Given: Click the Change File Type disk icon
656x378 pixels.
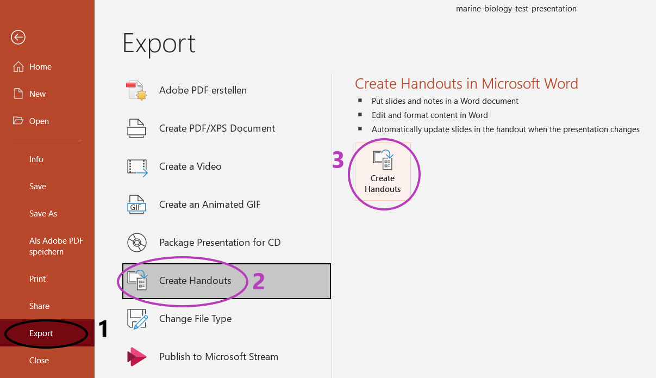Looking at the screenshot, I should [x=137, y=319].
